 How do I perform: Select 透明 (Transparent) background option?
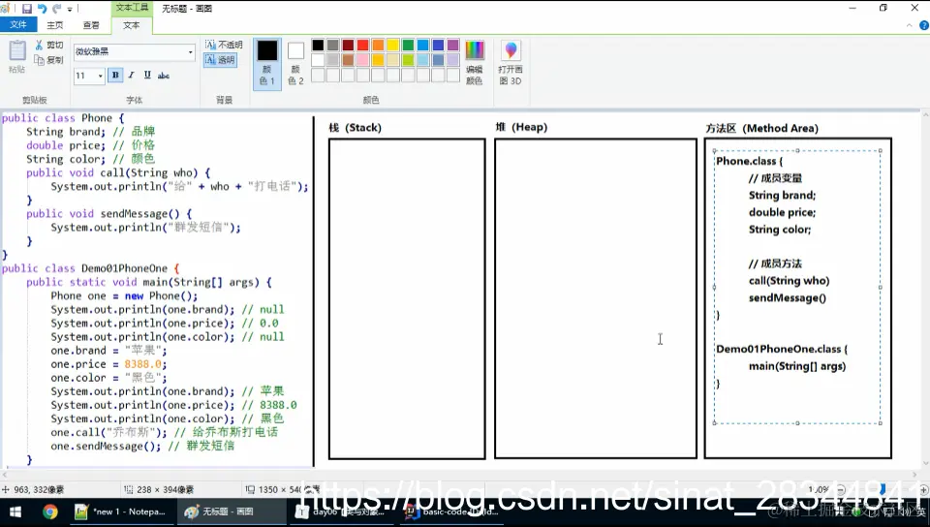coord(220,60)
